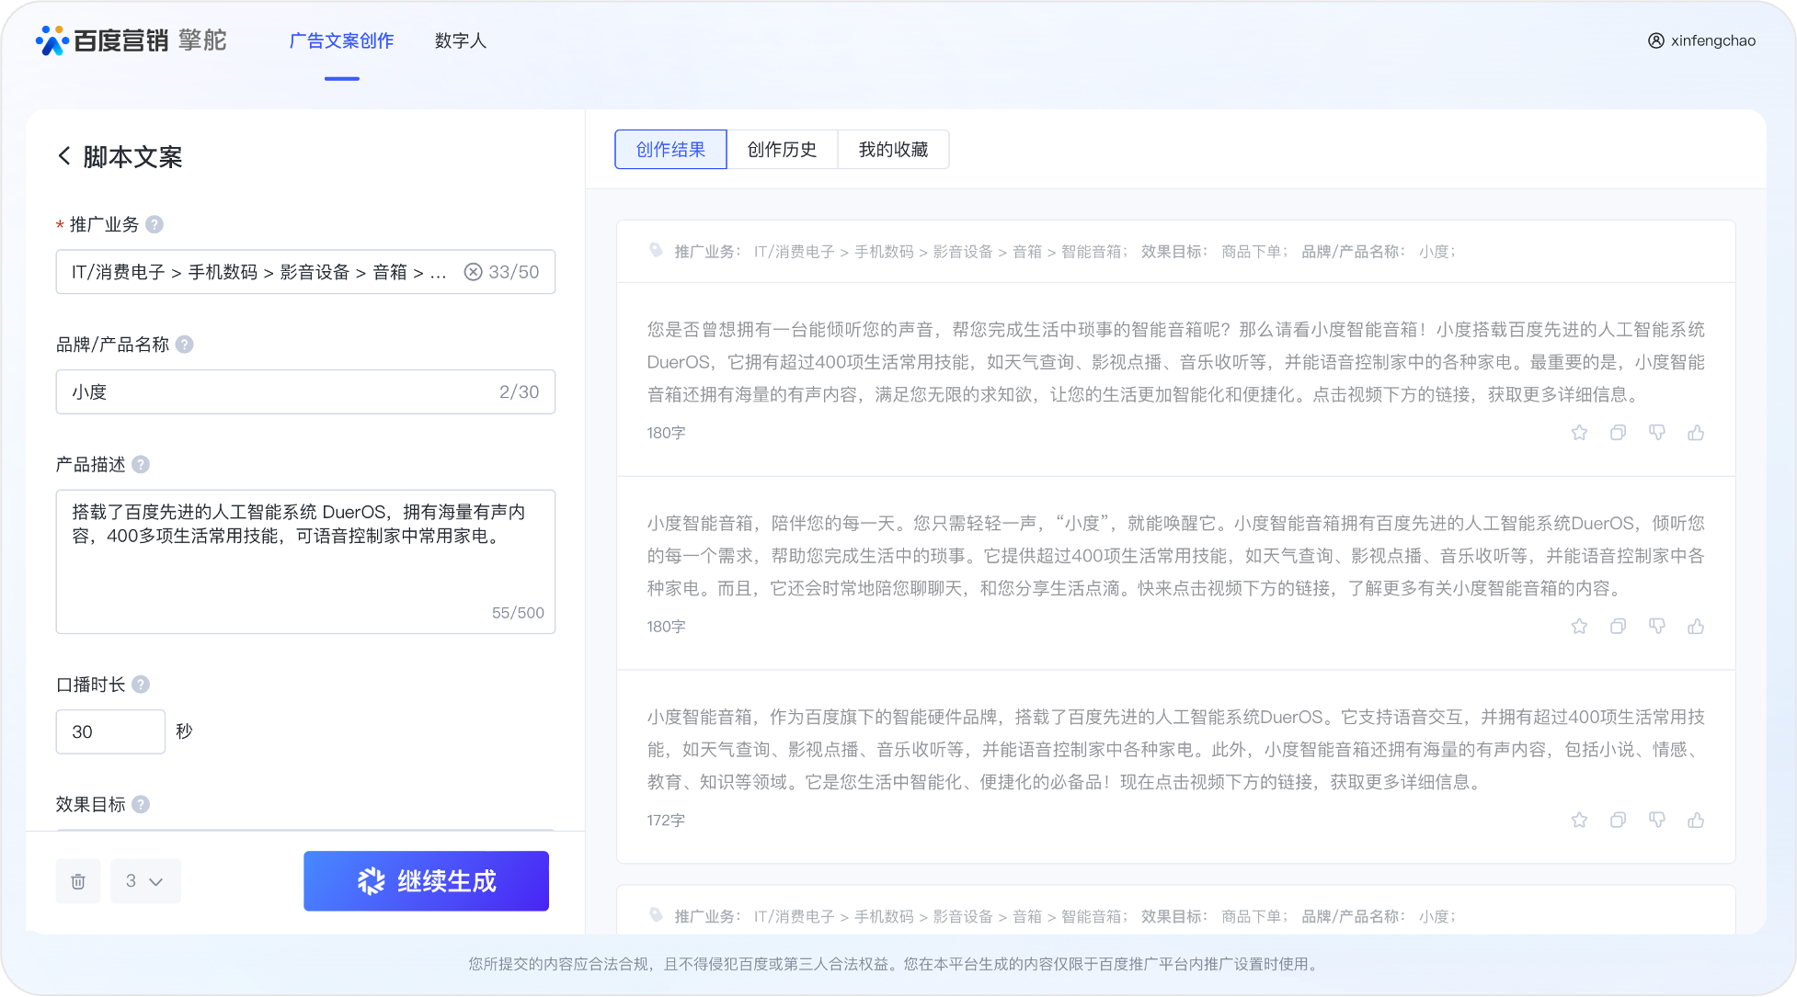The width and height of the screenshot is (1797, 997).
Task: Favorite the second result starting 小度智能音箱，陪伴
Action: [x=1579, y=627]
